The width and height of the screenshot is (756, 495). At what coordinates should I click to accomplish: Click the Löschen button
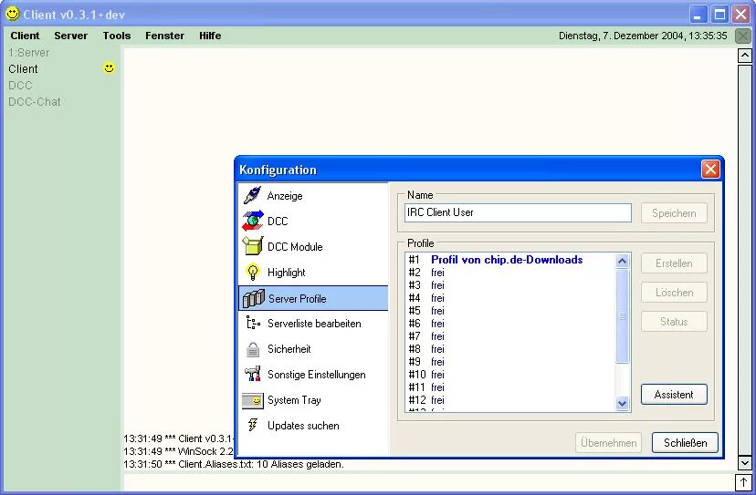point(674,293)
